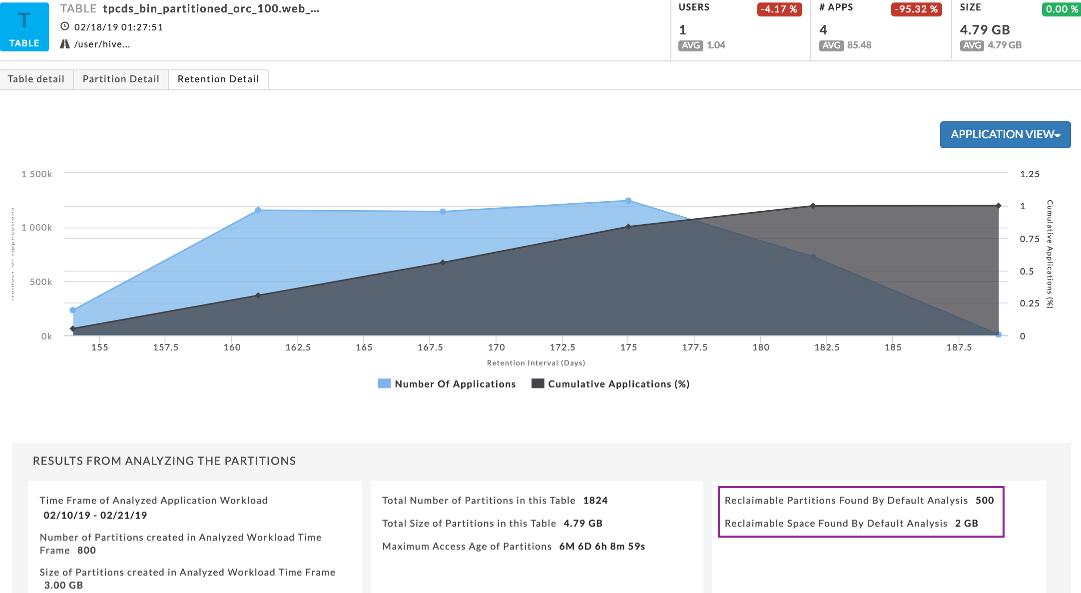This screenshot has height=593, width=1081.
Task: Click the blue TABLE type icon
Action: pyautogui.click(x=24, y=27)
